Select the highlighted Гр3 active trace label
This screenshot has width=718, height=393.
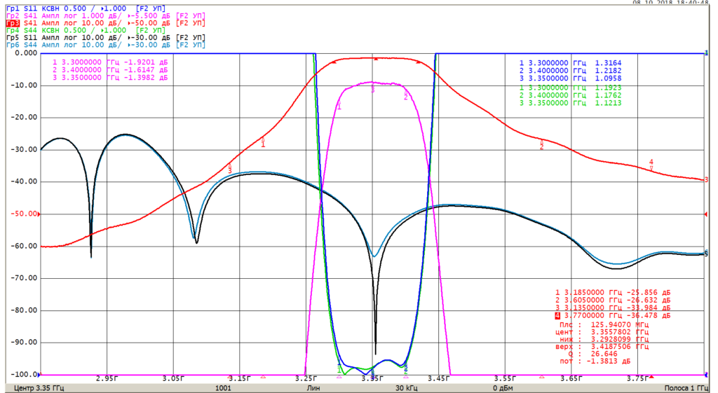[13, 23]
